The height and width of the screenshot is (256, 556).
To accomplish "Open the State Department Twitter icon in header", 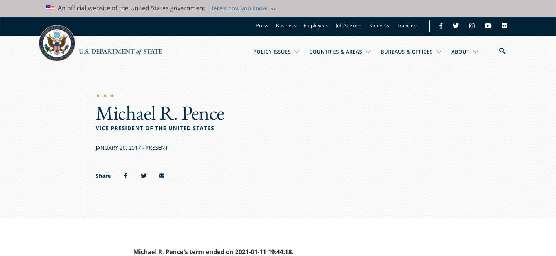I will click(456, 26).
